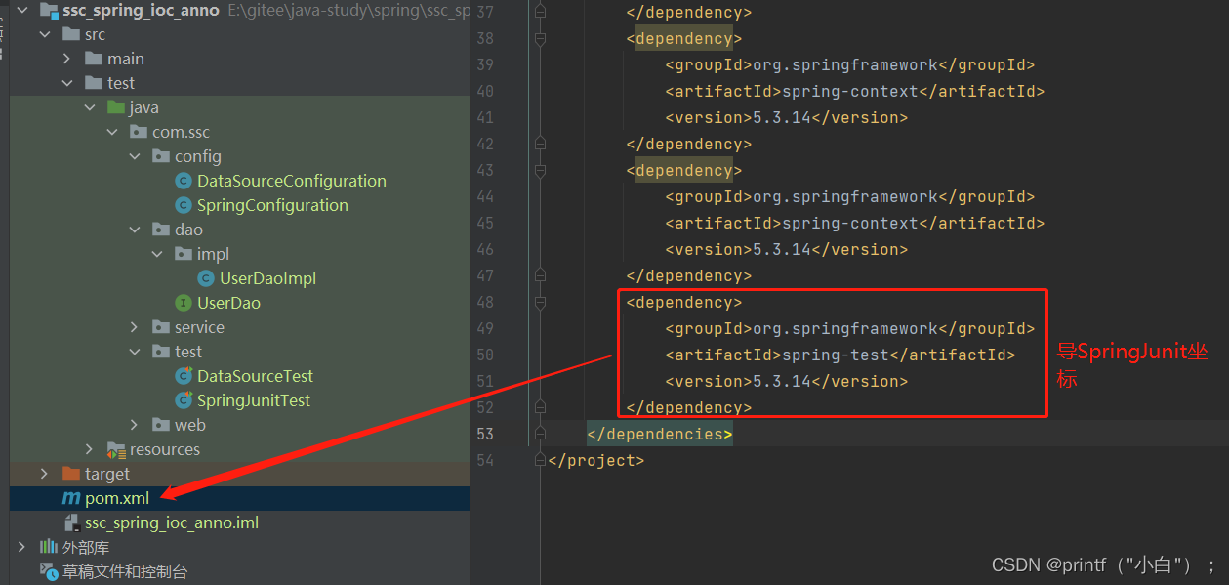This screenshot has height=585, width=1229.
Task: Click the DataSourceTest class icon
Action: coord(183,375)
